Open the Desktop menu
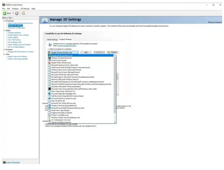224x170 pixels. [x=15, y=9]
